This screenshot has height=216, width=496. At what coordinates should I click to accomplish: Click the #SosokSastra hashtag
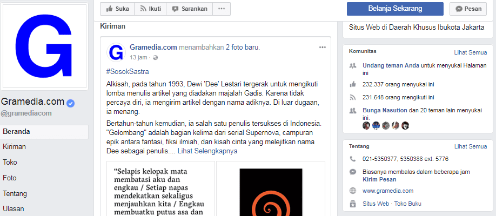click(x=128, y=71)
